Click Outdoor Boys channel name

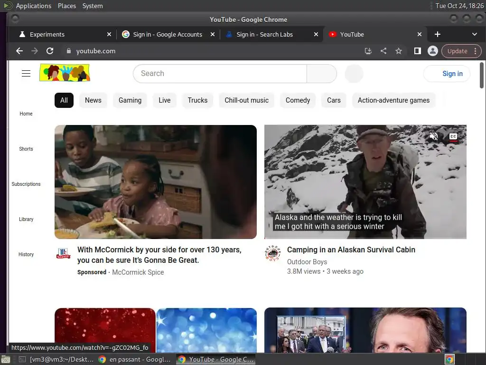[307, 262]
